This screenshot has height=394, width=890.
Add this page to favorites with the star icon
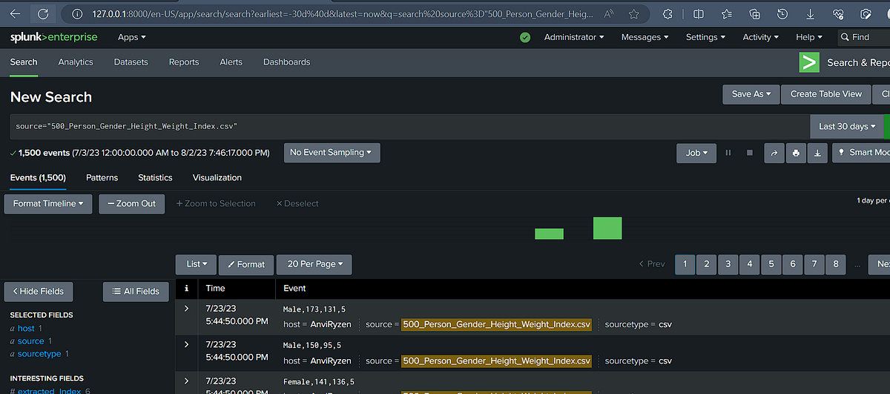point(633,13)
